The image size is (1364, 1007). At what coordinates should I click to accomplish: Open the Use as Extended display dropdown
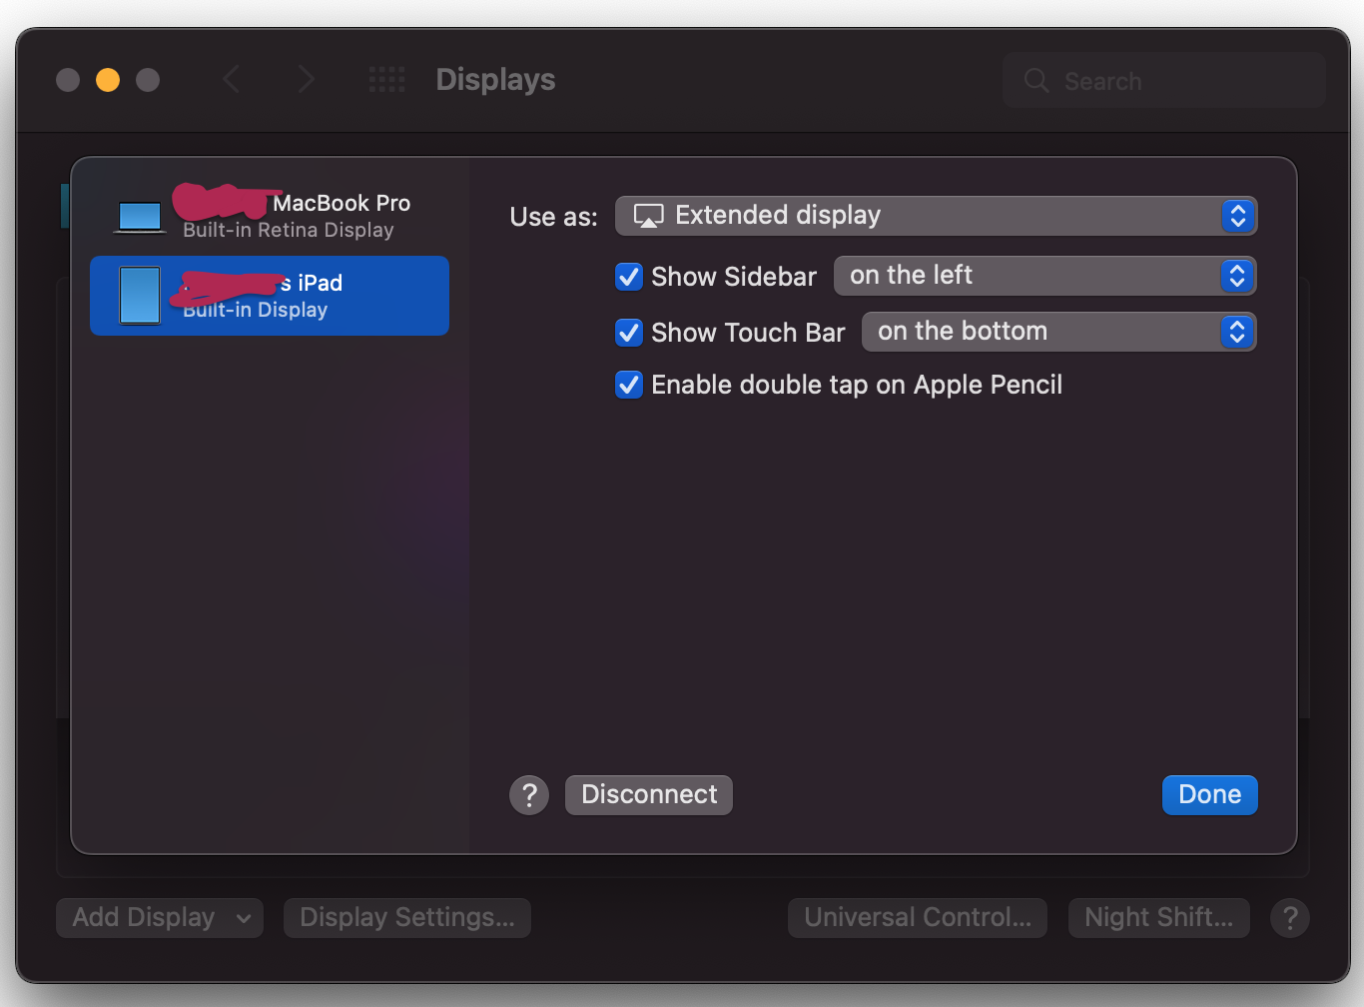pyautogui.click(x=936, y=216)
